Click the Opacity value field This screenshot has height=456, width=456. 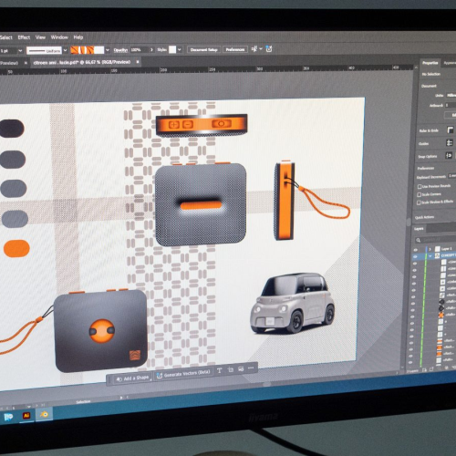coord(140,49)
